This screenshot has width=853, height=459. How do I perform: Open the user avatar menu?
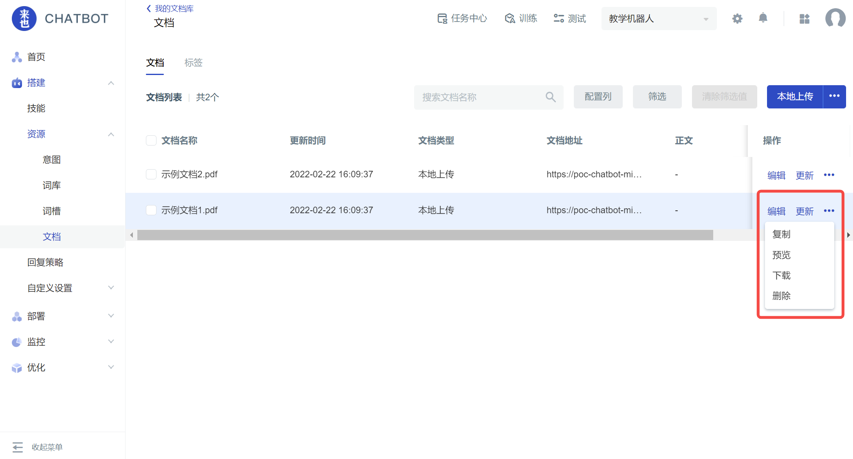coord(835,18)
